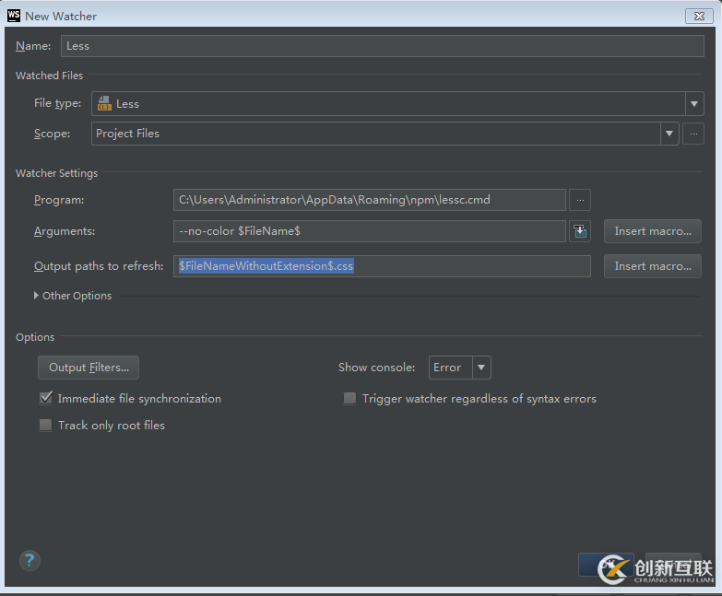Open scope editor ellipsis button
The width and height of the screenshot is (722, 596).
pos(693,134)
